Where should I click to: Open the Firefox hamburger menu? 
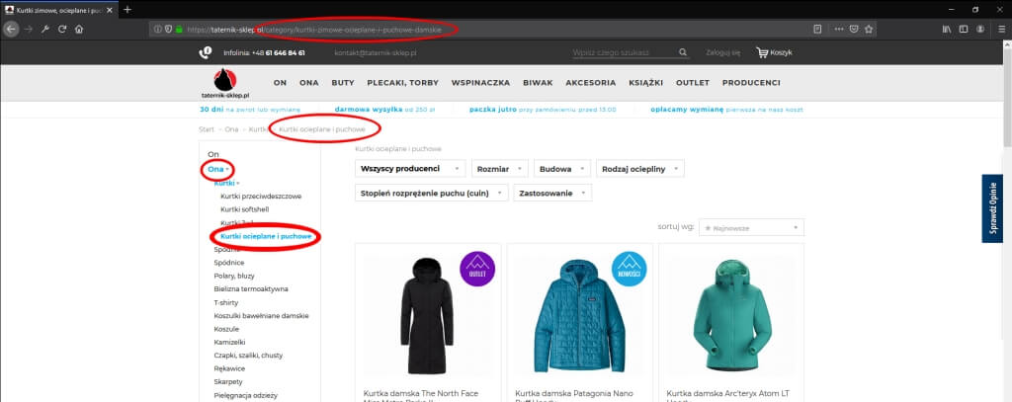(x=1001, y=29)
